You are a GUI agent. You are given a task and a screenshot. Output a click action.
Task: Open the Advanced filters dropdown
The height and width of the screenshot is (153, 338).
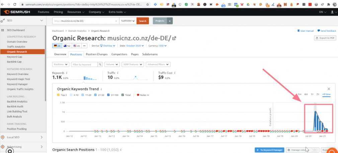click(x=158, y=64)
